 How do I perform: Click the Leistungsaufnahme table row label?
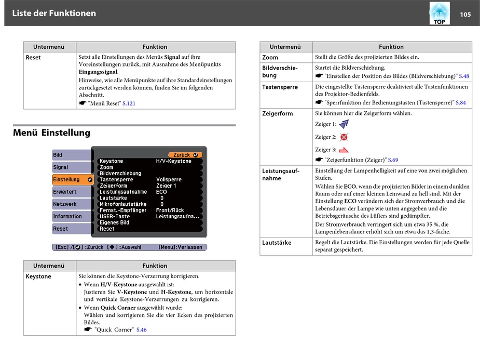click(x=280, y=175)
